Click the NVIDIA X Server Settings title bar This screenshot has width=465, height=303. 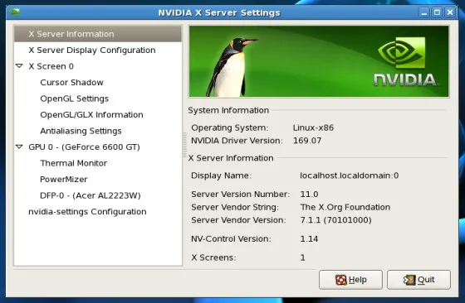tap(219, 12)
